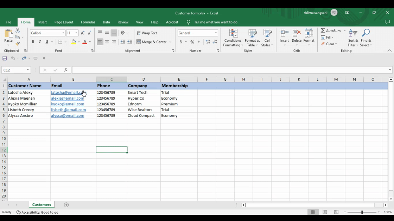Center align text horizontally
The image size is (394, 221).
pyautogui.click(x=107, y=42)
